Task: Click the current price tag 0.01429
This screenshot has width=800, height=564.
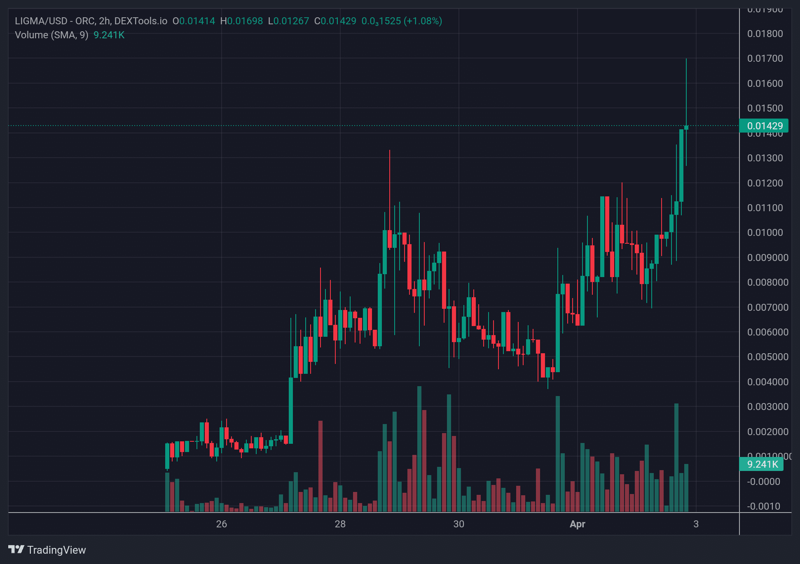Action: tap(764, 126)
